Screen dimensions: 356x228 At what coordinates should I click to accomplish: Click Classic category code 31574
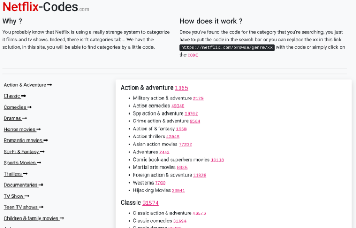point(150,203)
